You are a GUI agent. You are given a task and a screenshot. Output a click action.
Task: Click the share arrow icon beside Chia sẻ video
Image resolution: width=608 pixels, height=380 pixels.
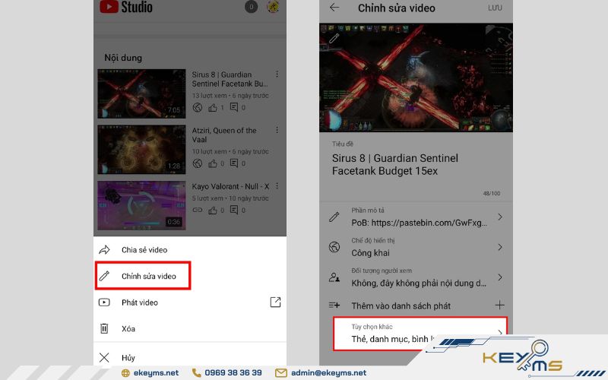pyautogui.click(x=104, y=250)
